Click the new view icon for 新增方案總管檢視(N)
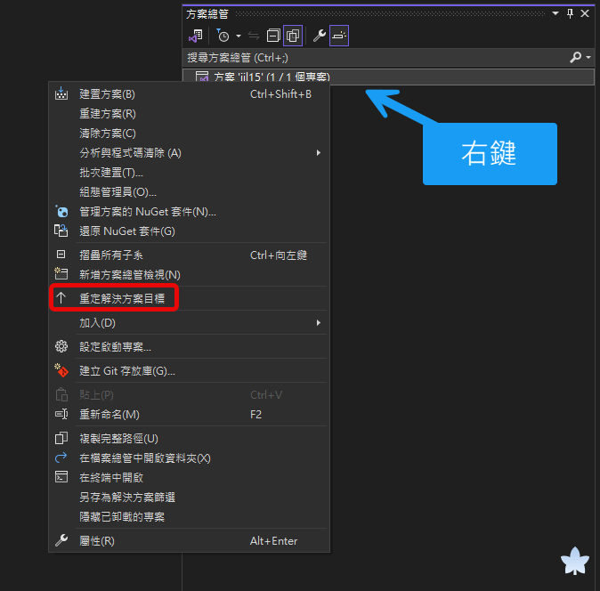600x591 pixels. pos(61,274)
